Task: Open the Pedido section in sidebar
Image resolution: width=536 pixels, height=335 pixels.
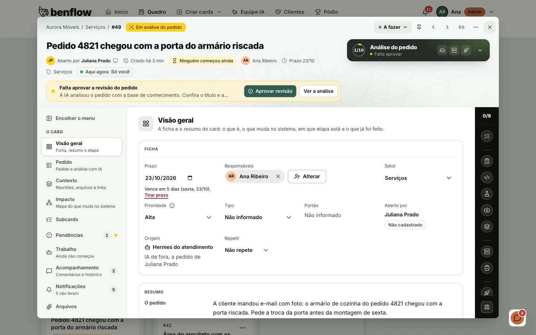Action: pos(82,165)
